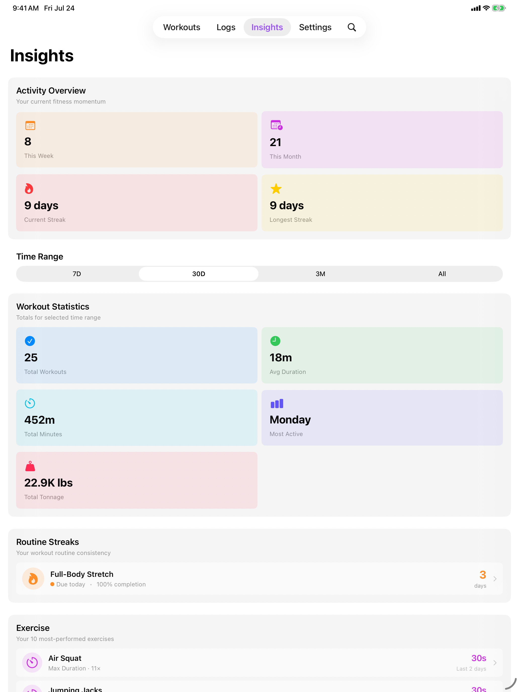Tap the blue checkmark Total Workouts icon
This screenshot has width=519, height=692.
click(30, 341)
